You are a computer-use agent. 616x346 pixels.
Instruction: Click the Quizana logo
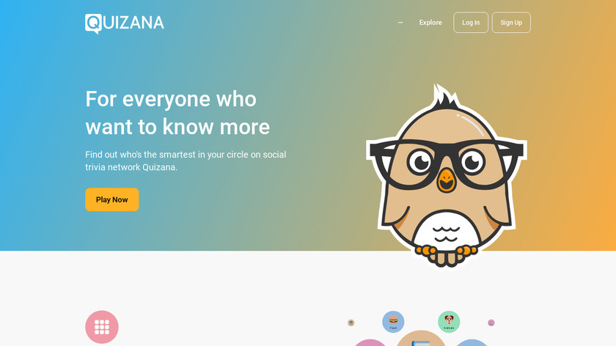click(125, 23)
